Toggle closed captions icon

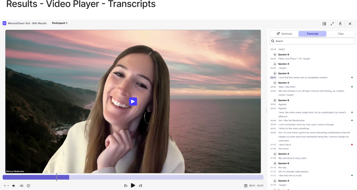(x=22, y=186)
